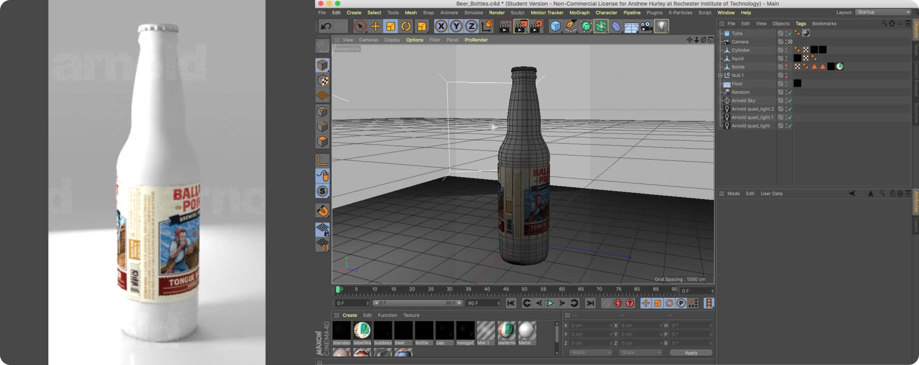Open the Objects vertical side tab
The width and height of the screenshot is (919, 365).
click(x=915, y=29)
